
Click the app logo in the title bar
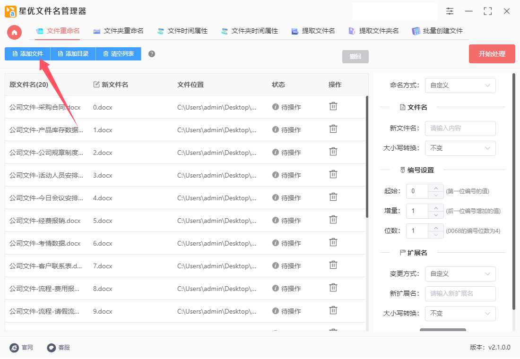(10, 11)
